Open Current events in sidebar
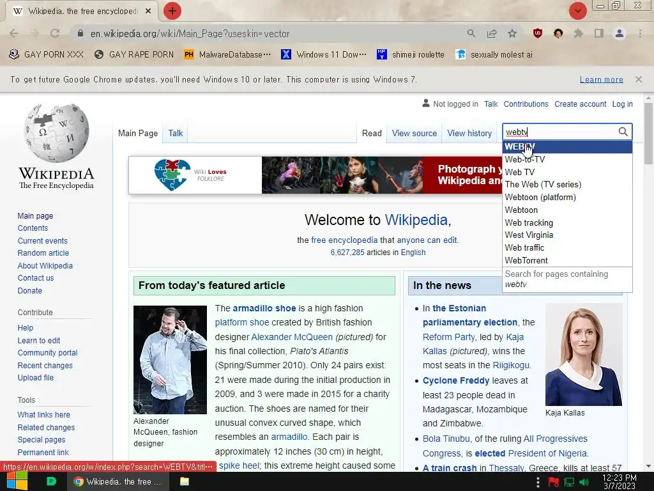This screenshot has width=654, height=491. [42, 241]
